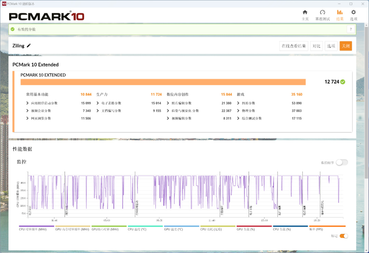369x253 pixels.
Task: Open the Home (主页) tab
Action: click(x=305, y=15)
